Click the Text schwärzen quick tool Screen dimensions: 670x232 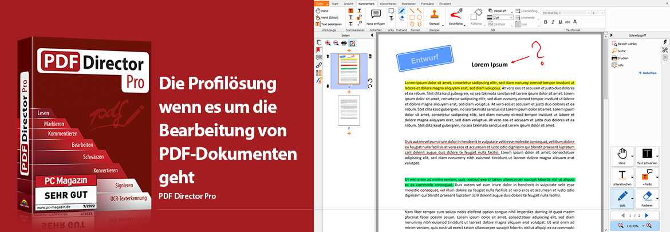[x=648, y=156]
